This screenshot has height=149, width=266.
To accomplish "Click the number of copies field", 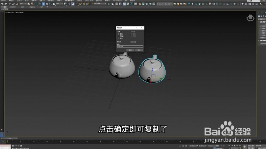I will click(x=133, y=42).
